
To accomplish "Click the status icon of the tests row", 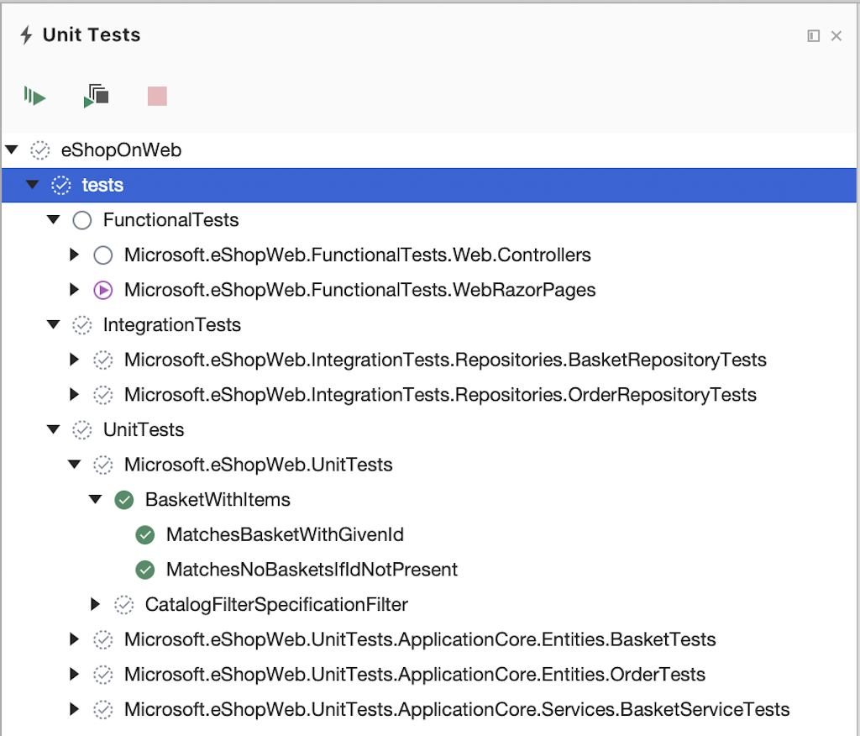I will 60,185.
